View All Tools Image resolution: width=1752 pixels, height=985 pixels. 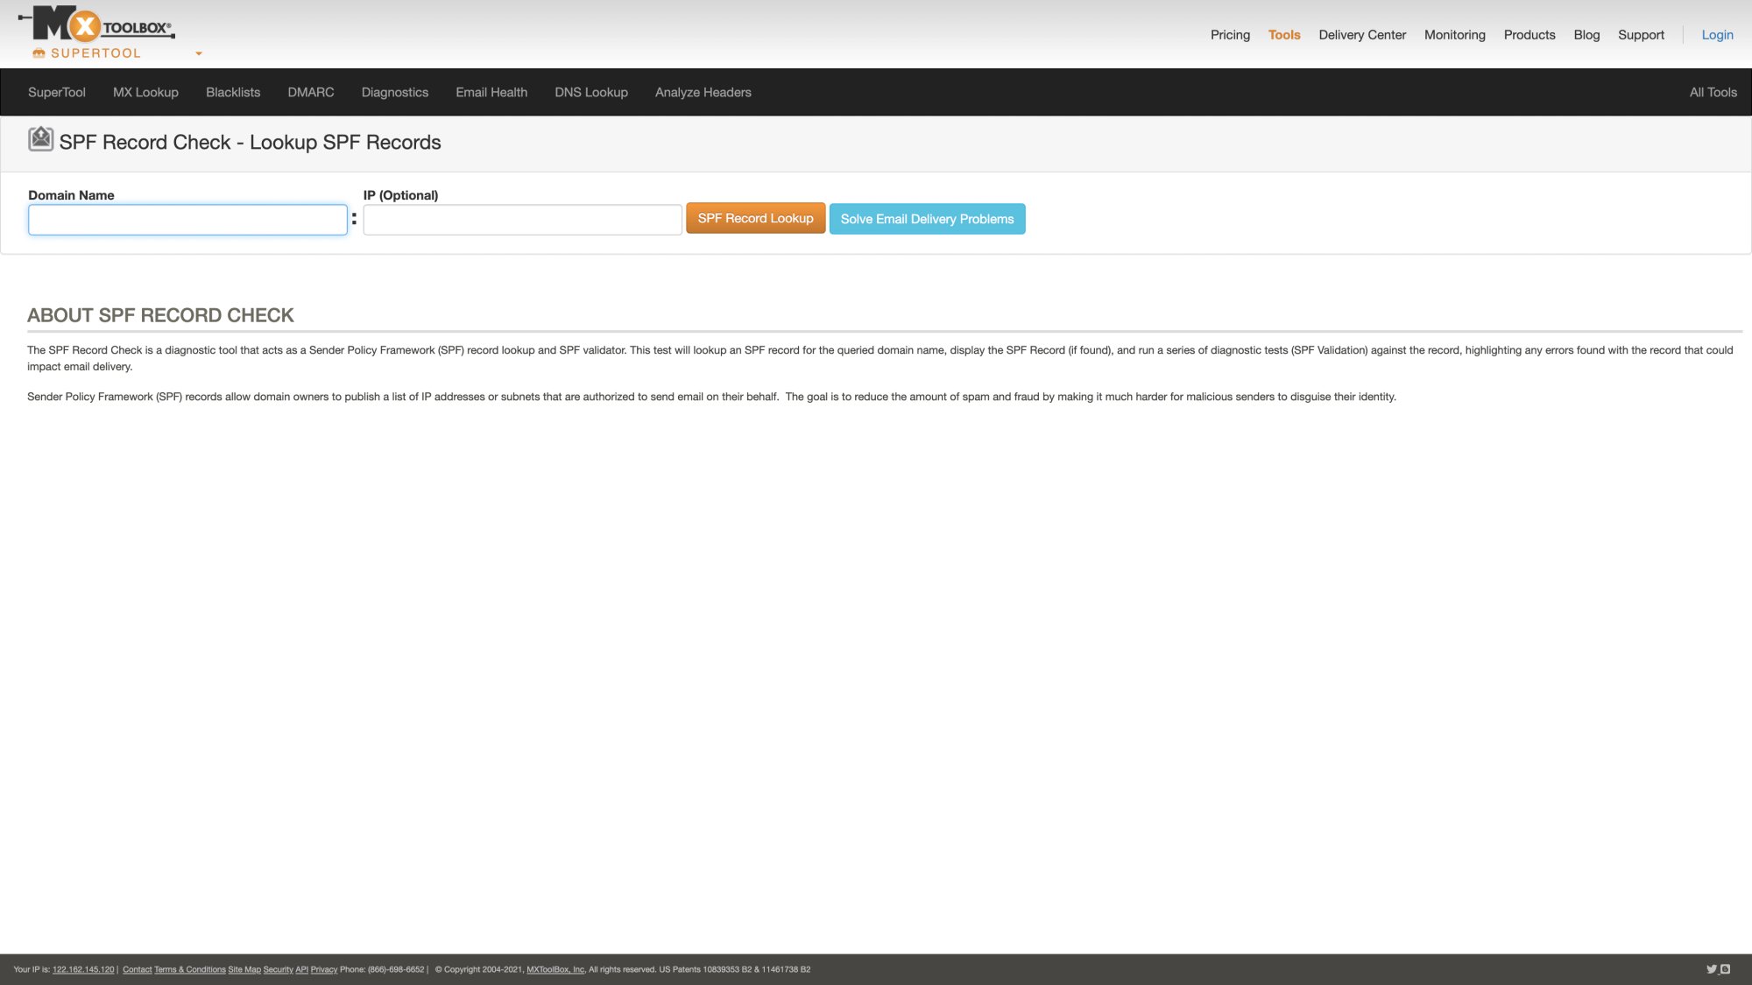click(1713, 92)
